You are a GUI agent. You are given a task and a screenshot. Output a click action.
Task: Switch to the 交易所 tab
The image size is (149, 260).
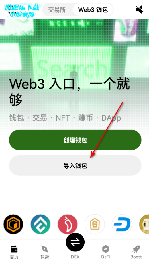coord(57,10)
